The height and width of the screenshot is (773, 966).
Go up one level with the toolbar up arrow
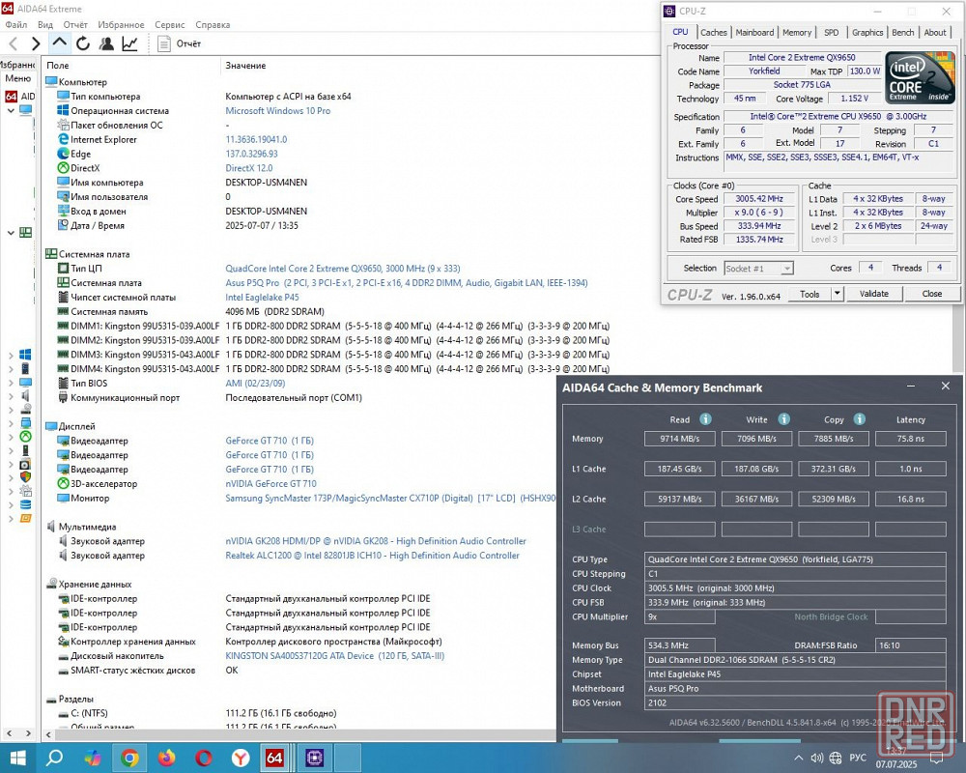(59, 43)
